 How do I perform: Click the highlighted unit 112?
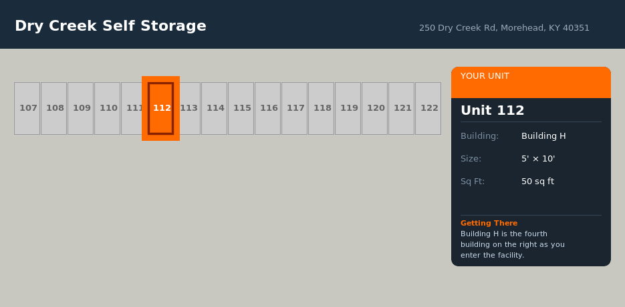point(160,108)
